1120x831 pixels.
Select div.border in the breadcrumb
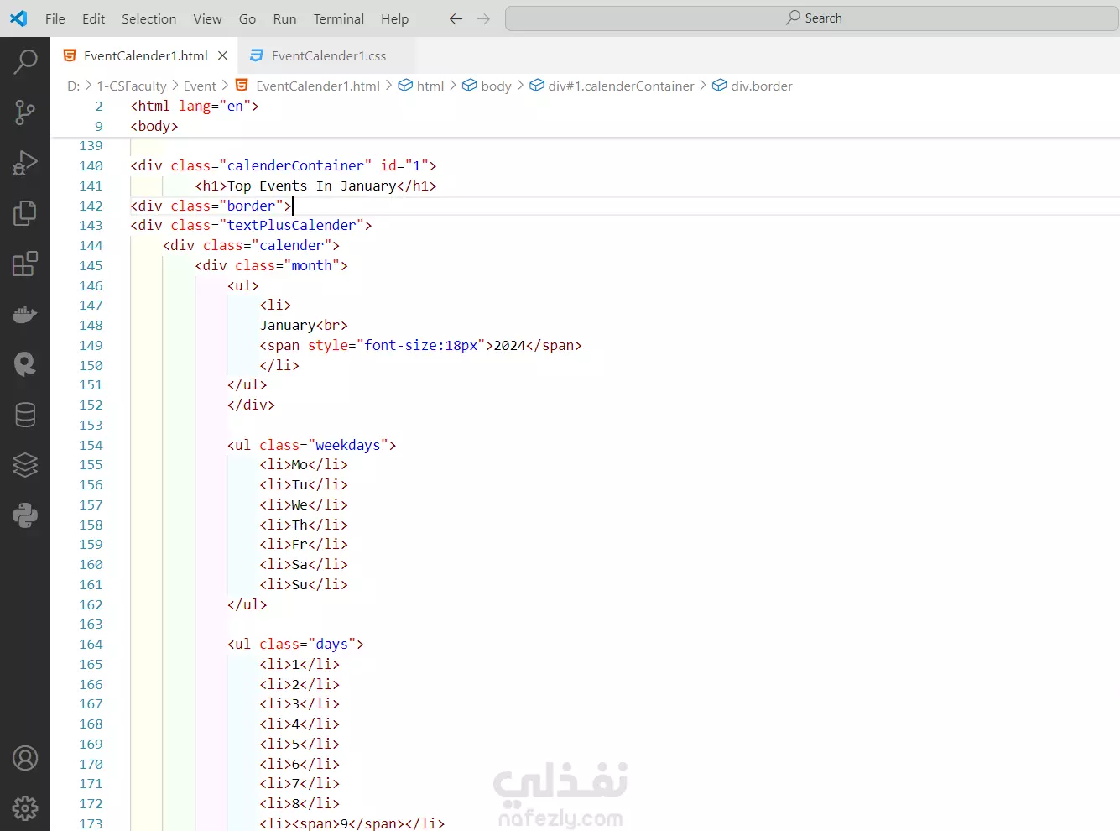pos(761,86)
